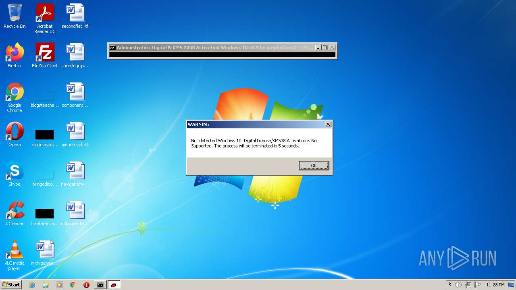Launch Google Chrome desktop shortcut

(x=15, y=97)
